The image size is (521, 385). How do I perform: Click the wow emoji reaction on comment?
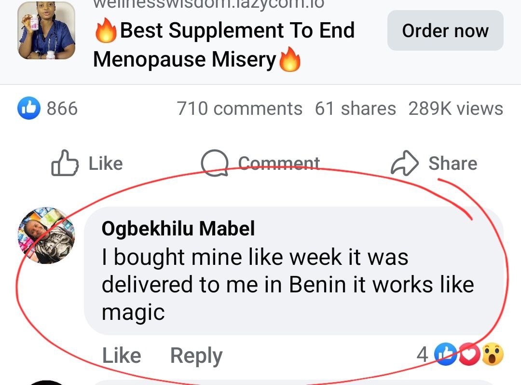[x=492, y=355]
